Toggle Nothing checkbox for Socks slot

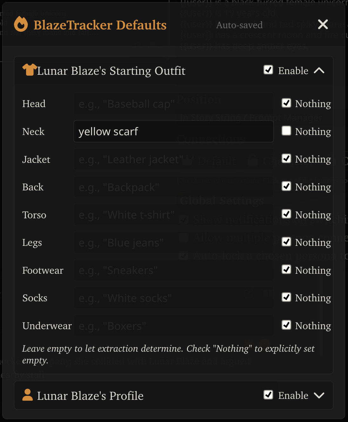click(x=286, y=297)
